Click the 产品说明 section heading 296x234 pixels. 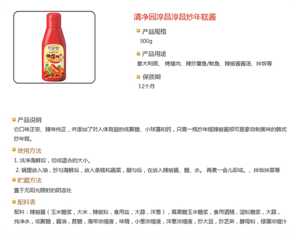tap(30, 120)
